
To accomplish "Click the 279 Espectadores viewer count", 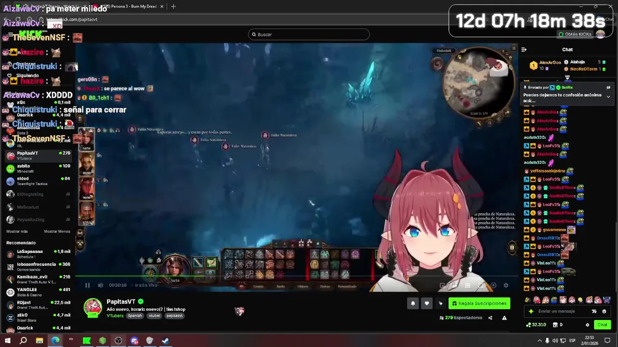I will (x=461, y=318).
